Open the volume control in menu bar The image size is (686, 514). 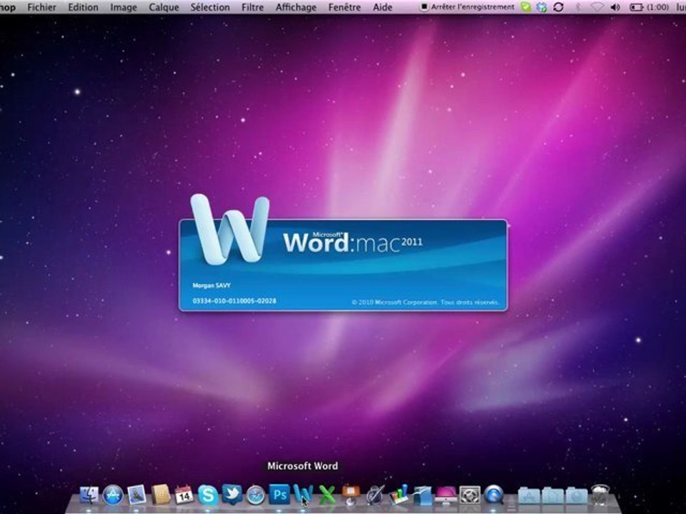coord(615,7)
